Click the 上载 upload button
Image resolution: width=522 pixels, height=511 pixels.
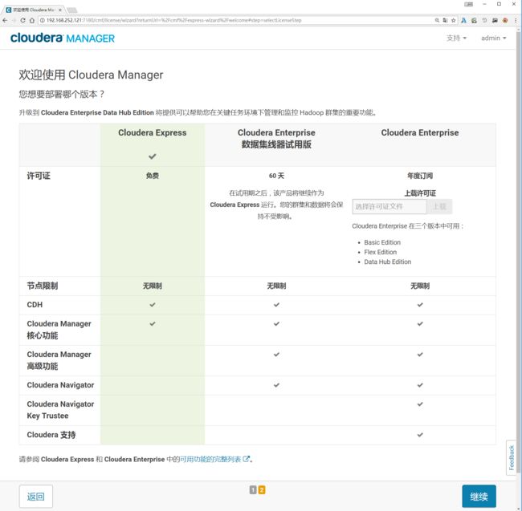click(439, 206)
